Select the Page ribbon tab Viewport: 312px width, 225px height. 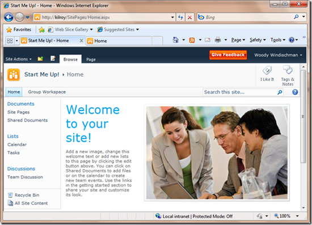tap(91, 60)
